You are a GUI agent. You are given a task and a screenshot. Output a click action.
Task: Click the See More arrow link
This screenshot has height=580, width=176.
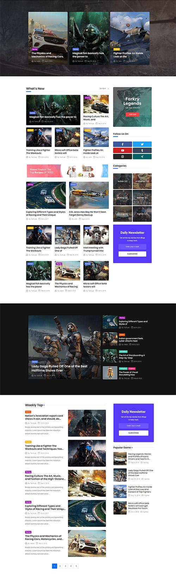104,89
